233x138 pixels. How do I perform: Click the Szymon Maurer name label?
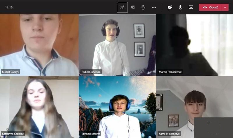tap(91, 134)
